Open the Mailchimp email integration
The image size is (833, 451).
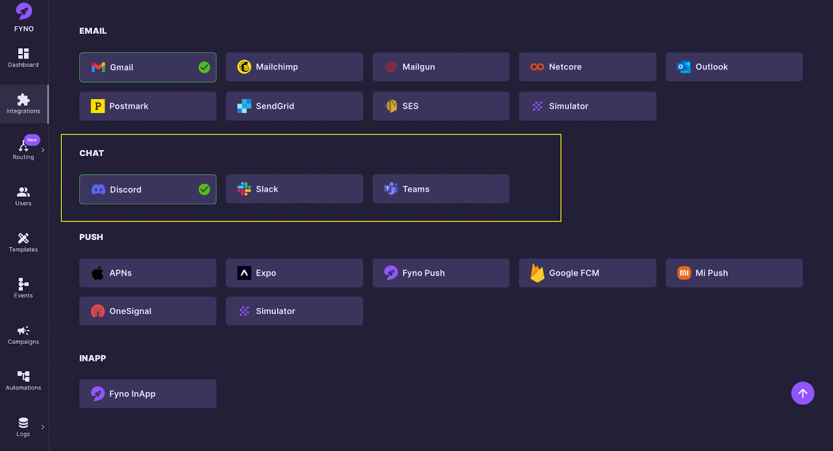pos(294,67)
